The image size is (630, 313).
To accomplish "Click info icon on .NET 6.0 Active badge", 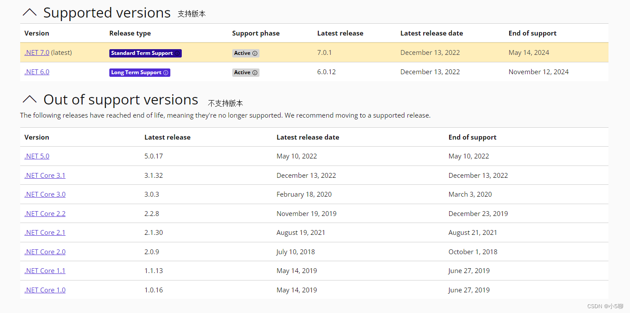I will point(255,73).
